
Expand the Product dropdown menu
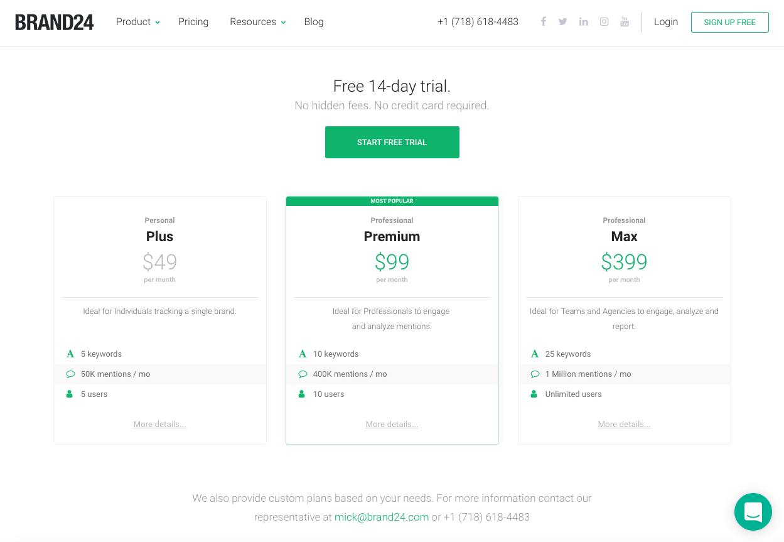[137, 22]
